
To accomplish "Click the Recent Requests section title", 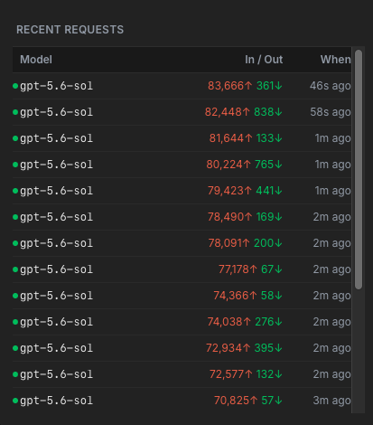I will tap(70, 30).
